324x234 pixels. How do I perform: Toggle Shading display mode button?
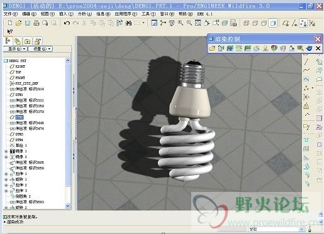pyautogui.click(x=273, y=23)
